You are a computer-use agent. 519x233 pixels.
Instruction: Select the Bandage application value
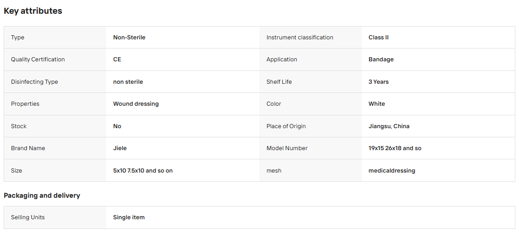[x=381, y=60]
